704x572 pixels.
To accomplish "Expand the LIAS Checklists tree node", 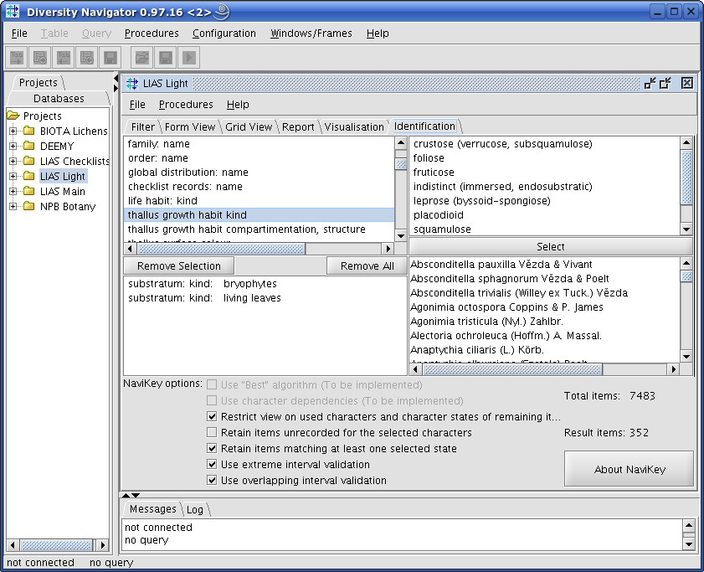I will [13, 161].
